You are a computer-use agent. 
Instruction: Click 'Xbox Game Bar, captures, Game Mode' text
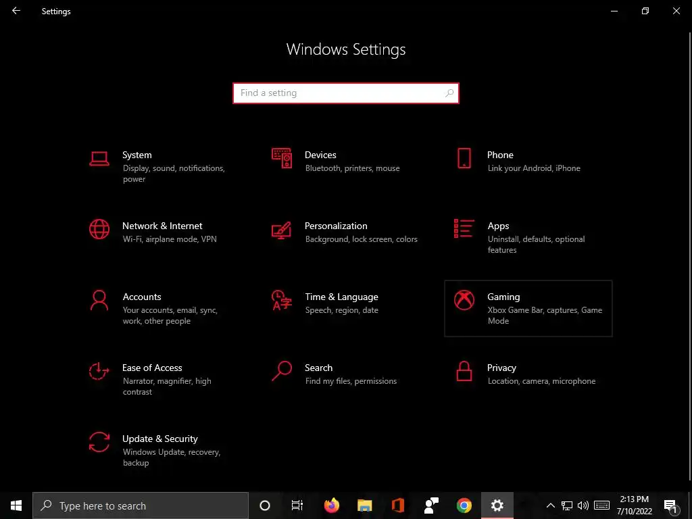pyautogui.click(x=545, y=316)
